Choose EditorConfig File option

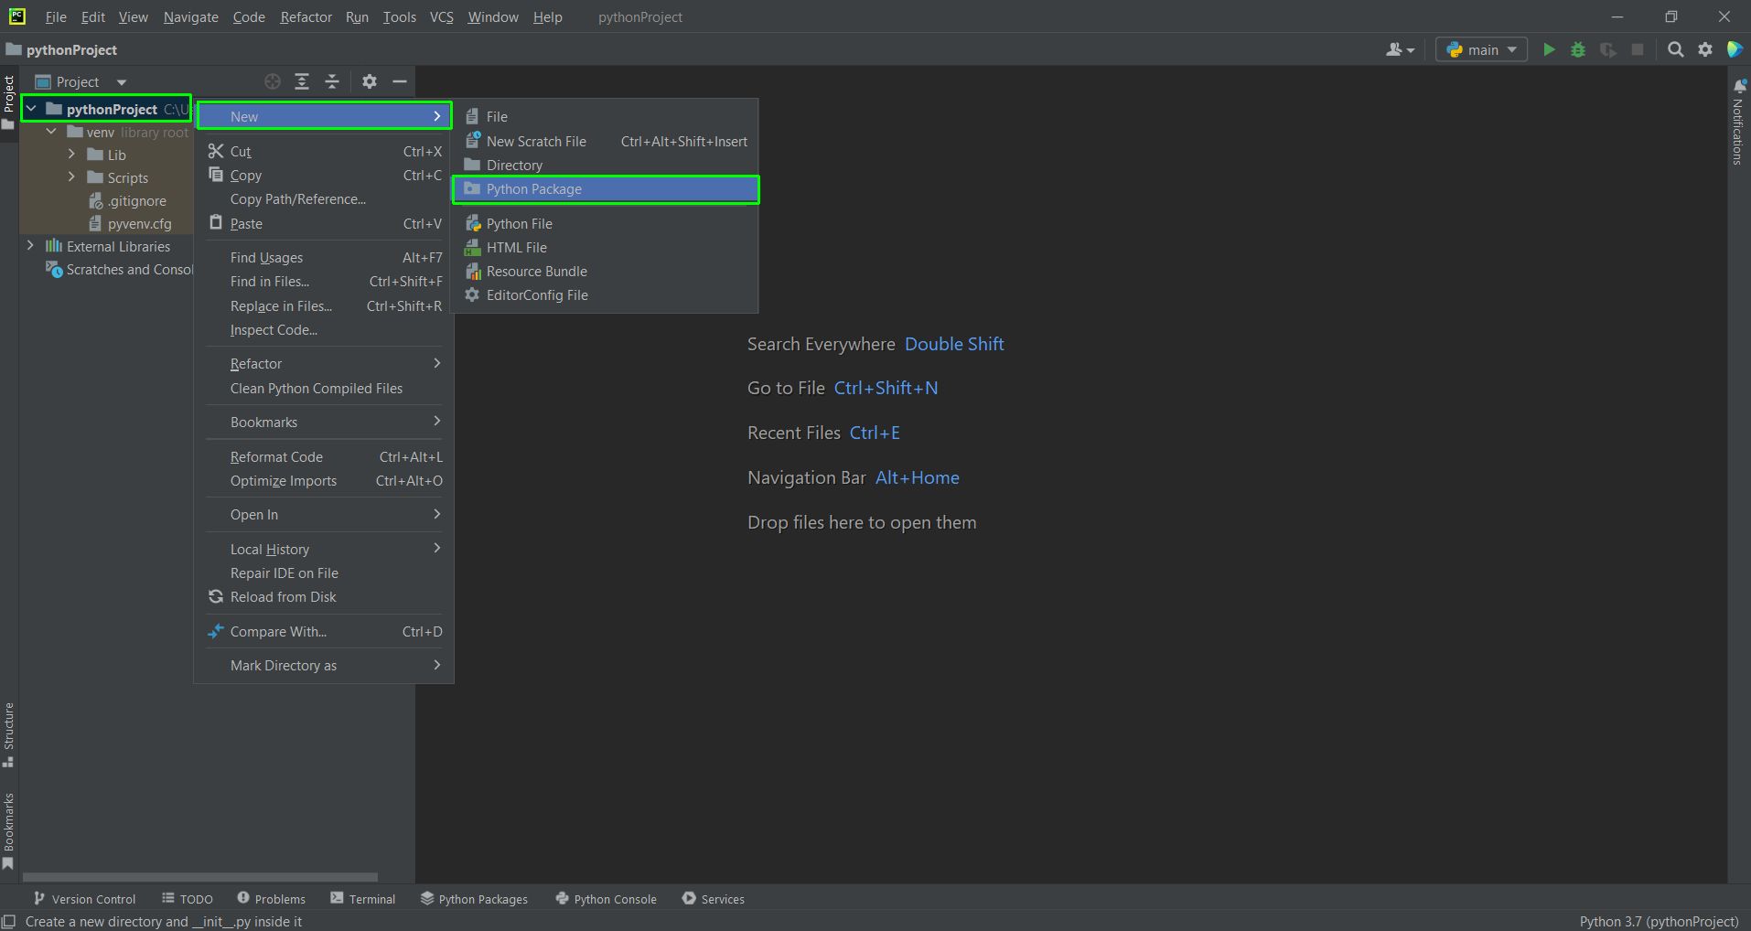click(x=605, y=295)
